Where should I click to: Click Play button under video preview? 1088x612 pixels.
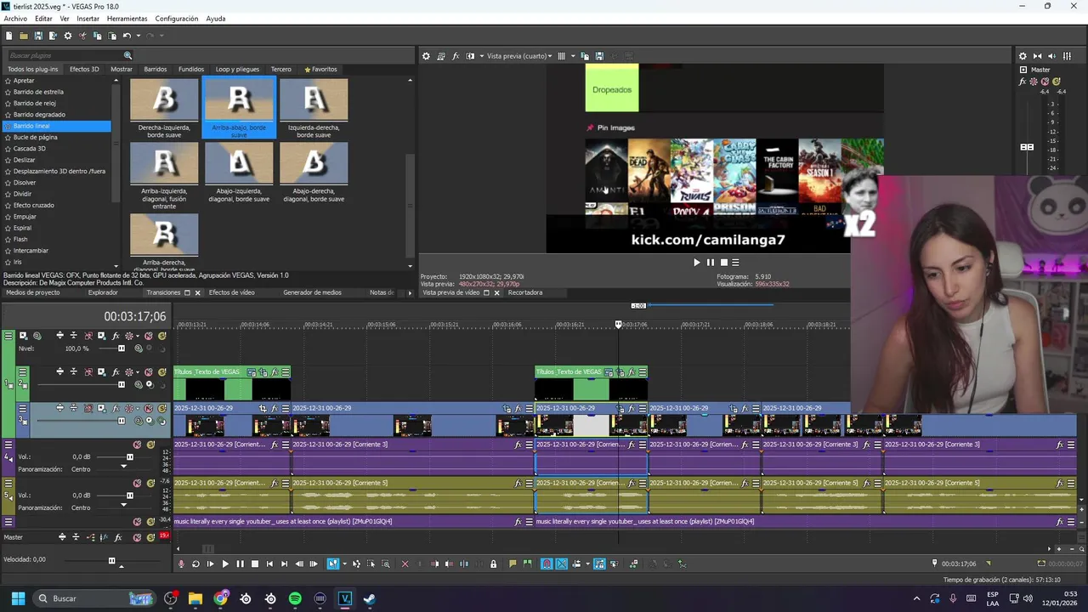(x=697, y=263)
